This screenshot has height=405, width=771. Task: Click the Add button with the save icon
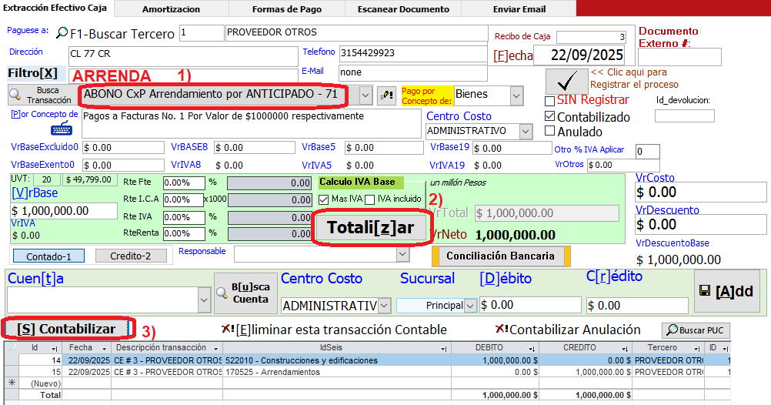727,290
